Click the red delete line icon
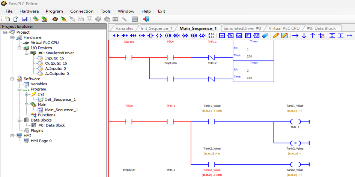 (321, 36)
